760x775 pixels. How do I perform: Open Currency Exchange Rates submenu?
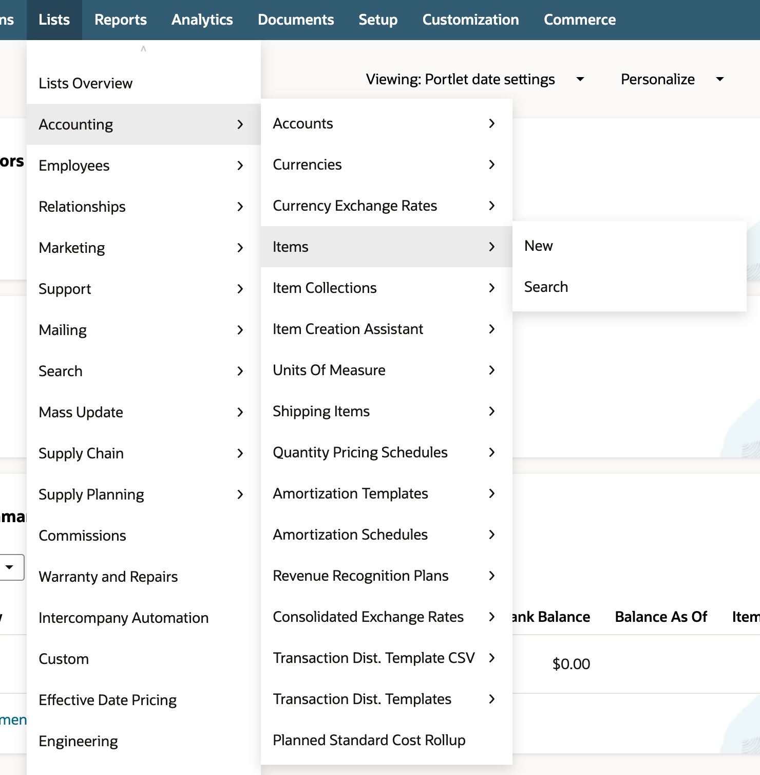(x=387, y=206)
